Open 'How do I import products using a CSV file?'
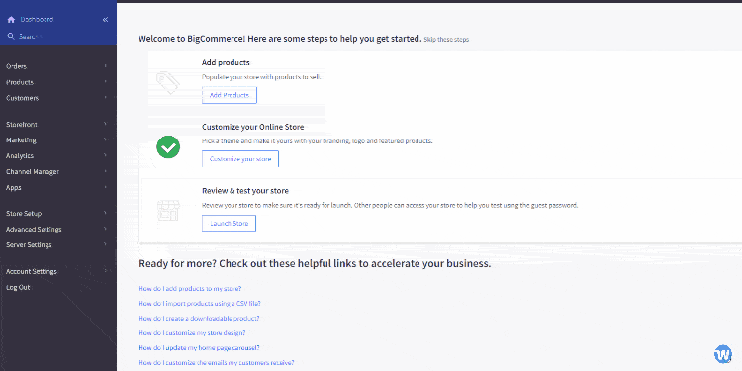 200,304
